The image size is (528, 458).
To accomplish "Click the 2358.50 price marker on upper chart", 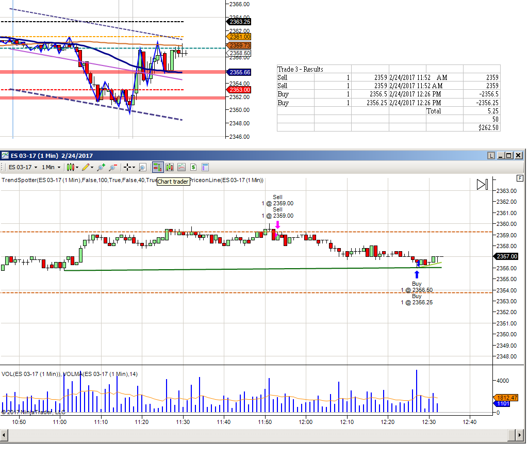I will [238, 53].
